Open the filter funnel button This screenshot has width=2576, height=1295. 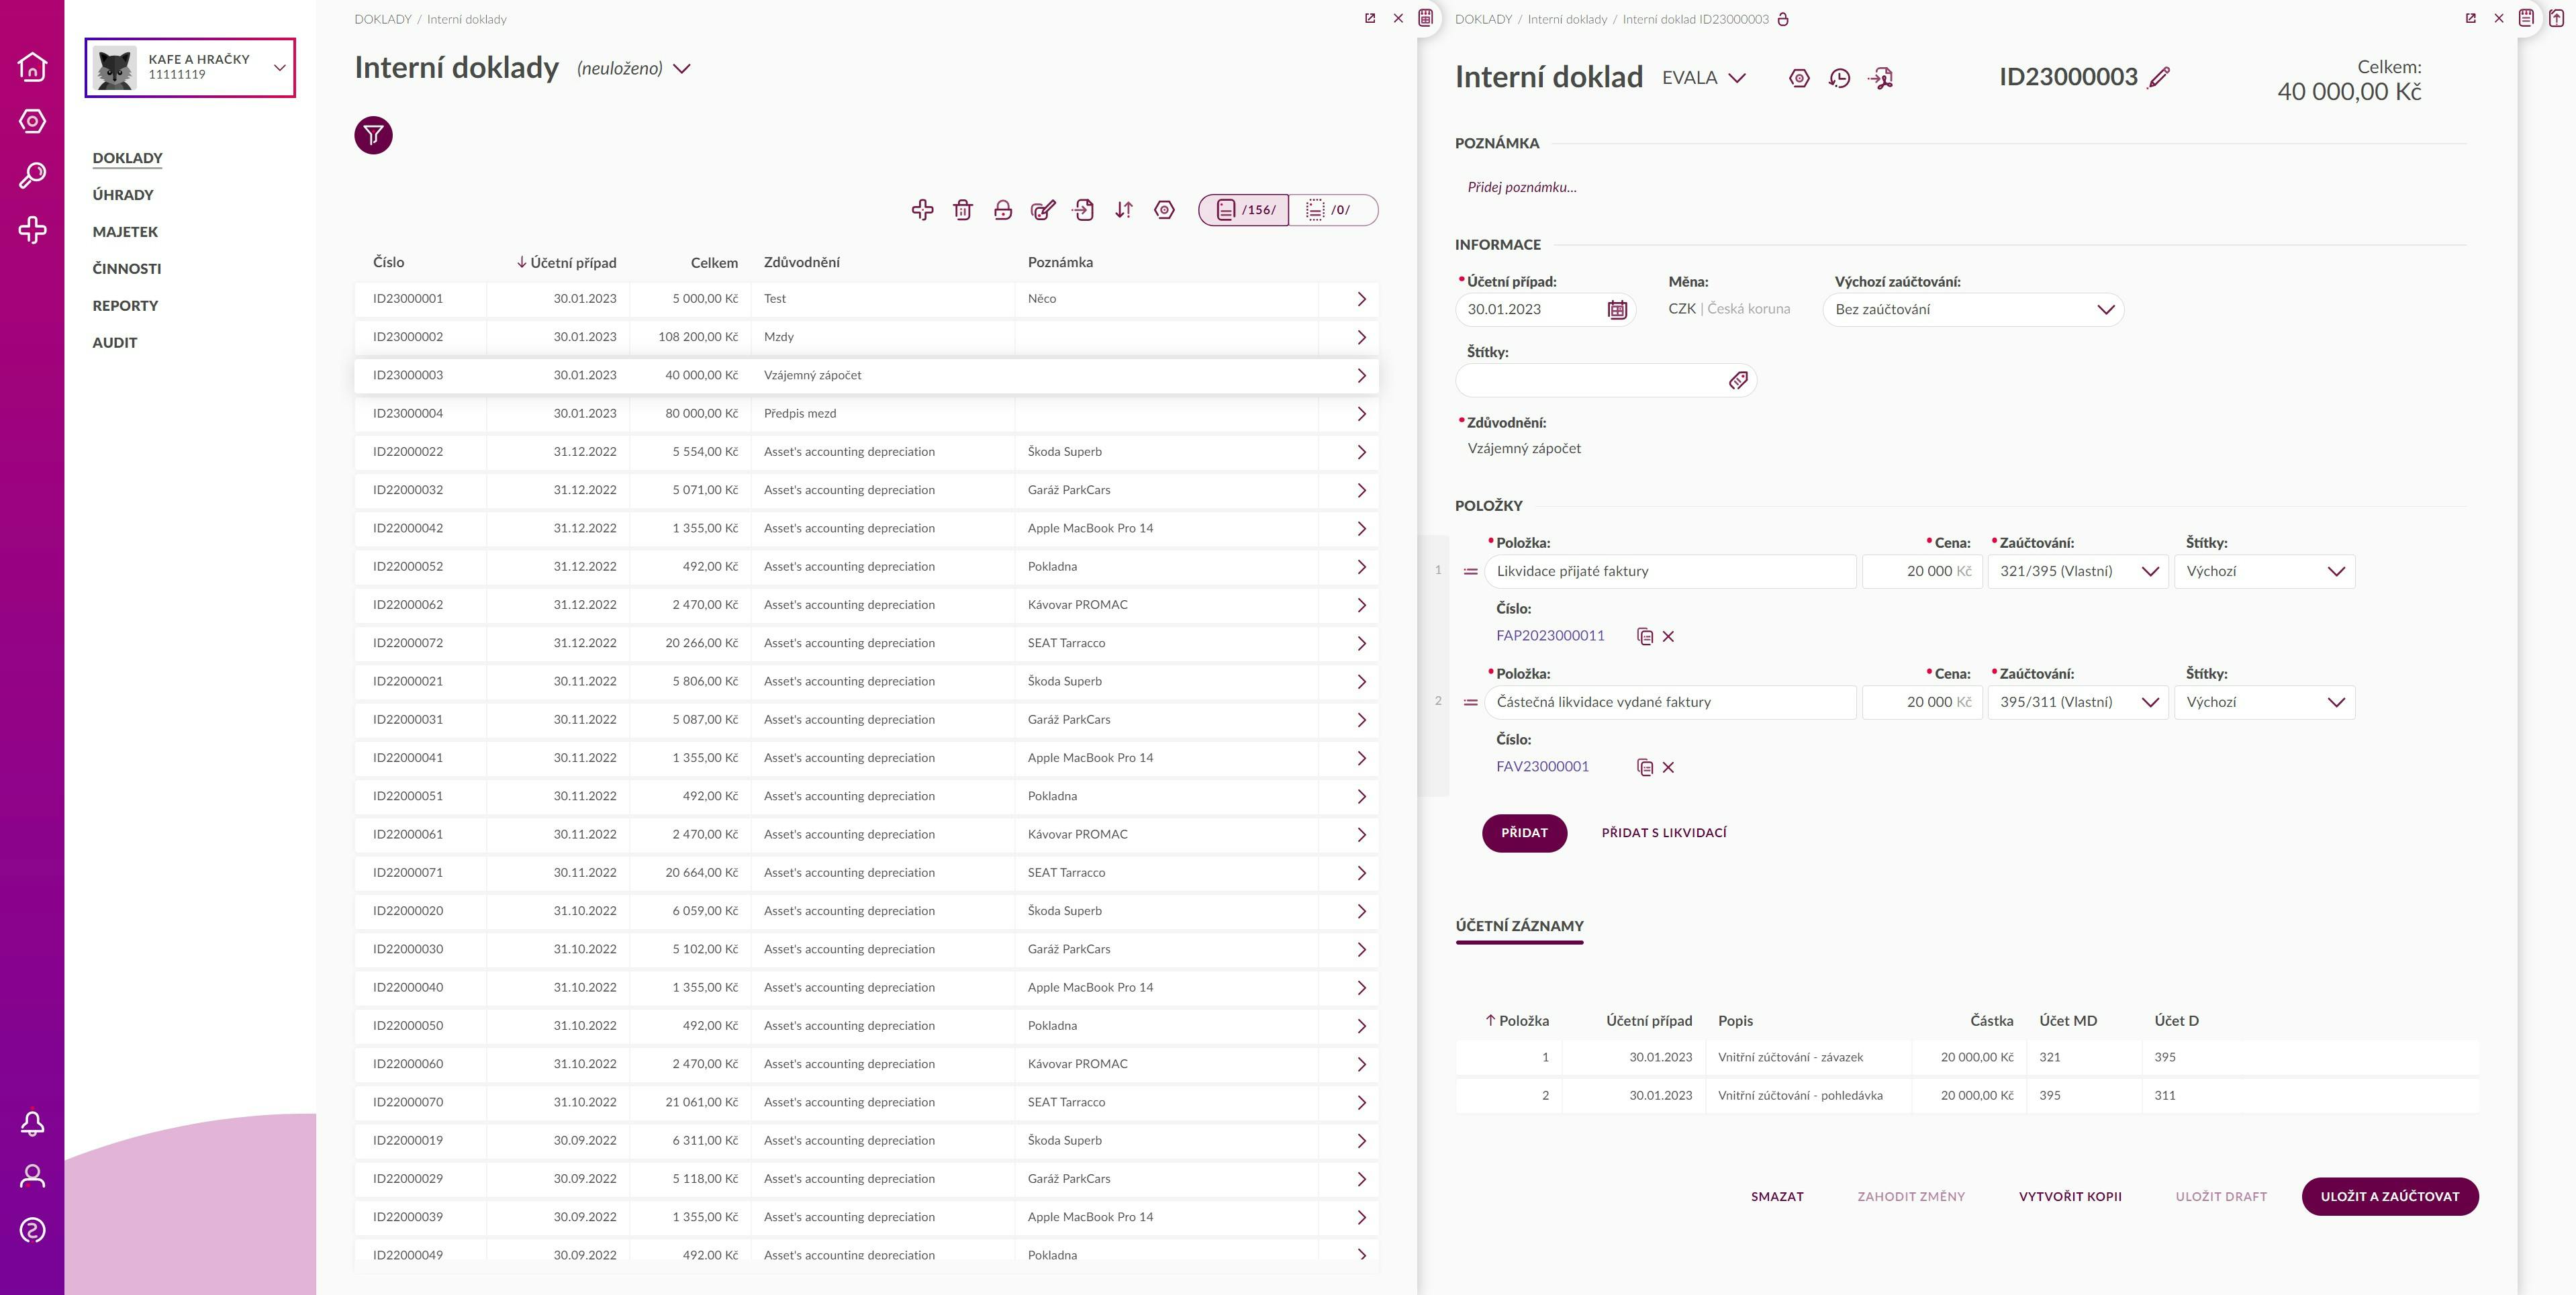(373, 135)
